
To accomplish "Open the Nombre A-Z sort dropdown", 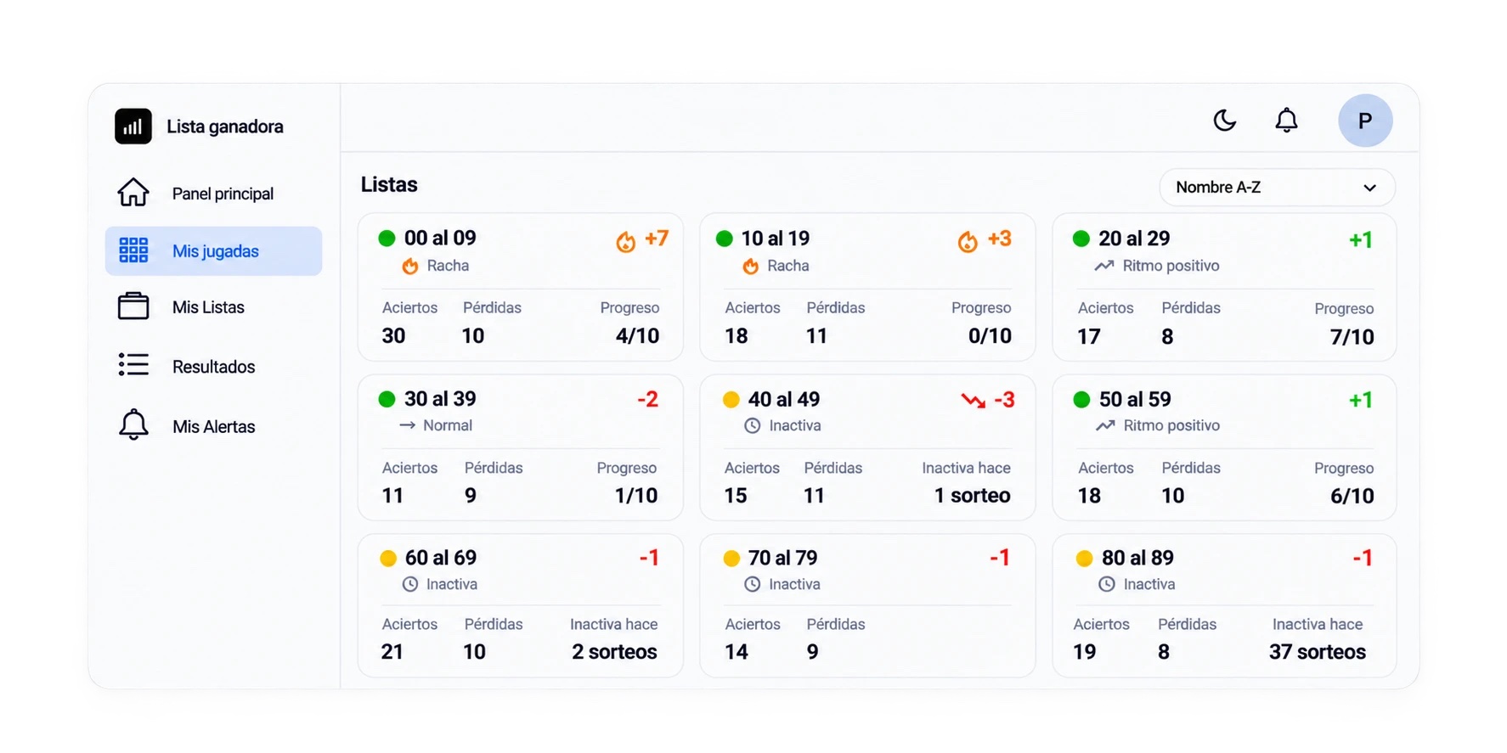I will point(1277,188).
